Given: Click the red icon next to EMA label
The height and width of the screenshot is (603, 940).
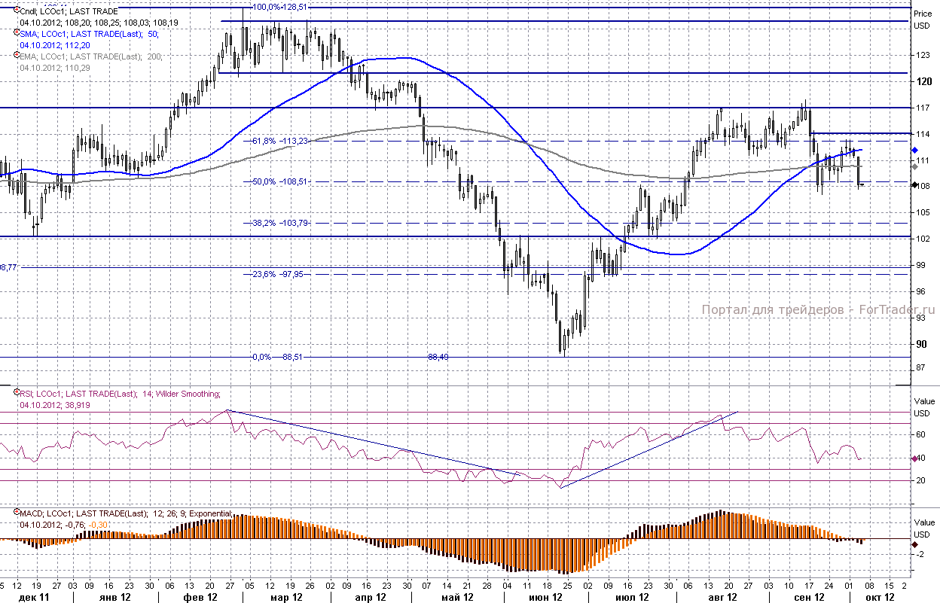Looking at the screenshot, I should click(x=17, y=55).
